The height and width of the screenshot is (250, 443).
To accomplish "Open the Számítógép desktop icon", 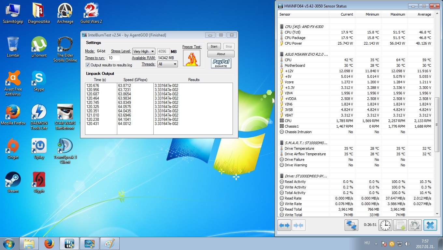I will tap(13, 13).
